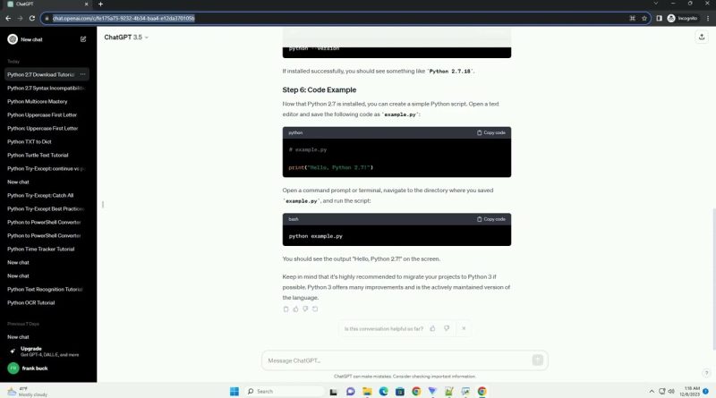Open the browser side panel icon
The height and width of the screenshot is (398, 716).
point(659,18)
